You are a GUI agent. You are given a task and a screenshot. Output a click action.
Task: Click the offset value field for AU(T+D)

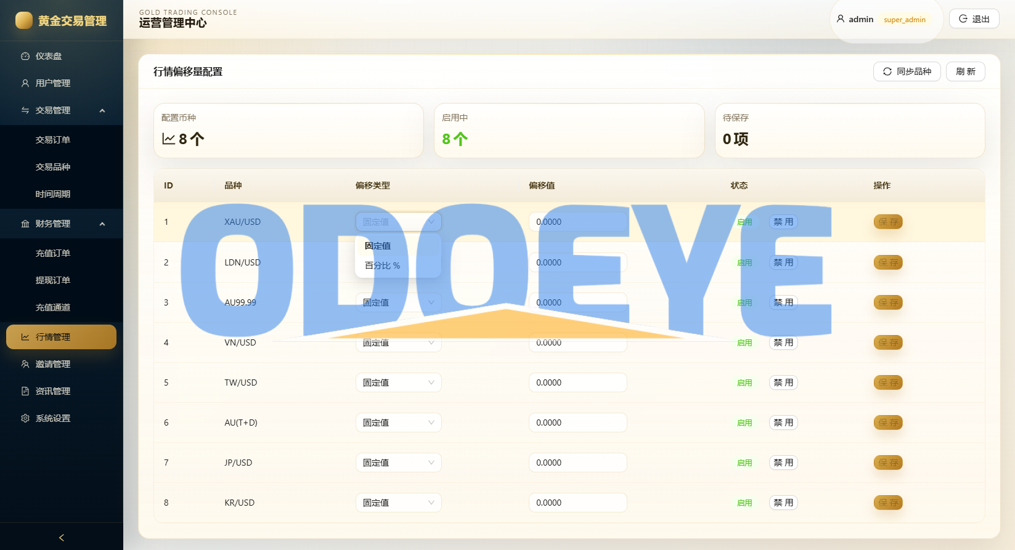(x=578, y=423)
